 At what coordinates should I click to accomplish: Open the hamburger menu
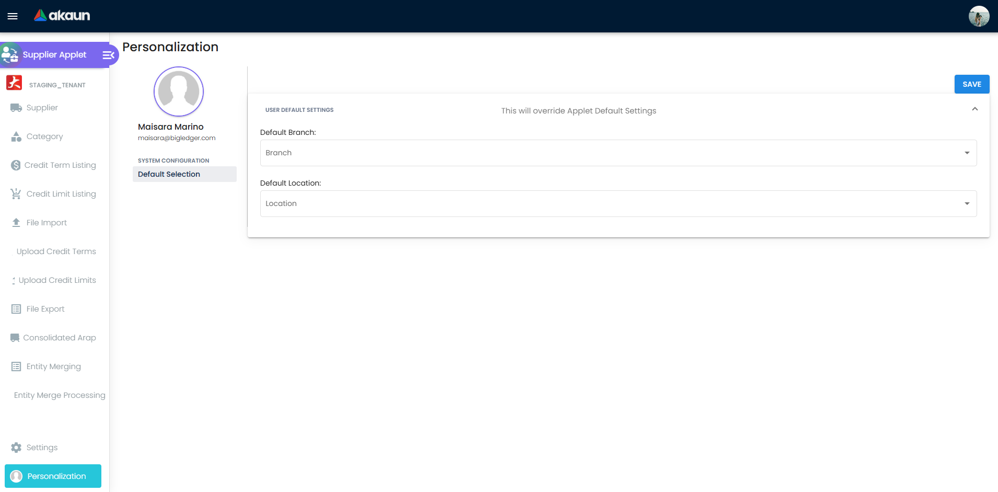click(x=13, y=16)
